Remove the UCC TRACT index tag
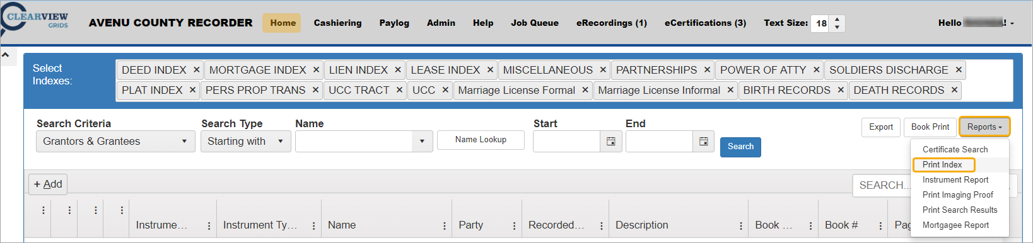This screenshot has width=1033, height=243. pyautogui.click(x=399, y=90)
